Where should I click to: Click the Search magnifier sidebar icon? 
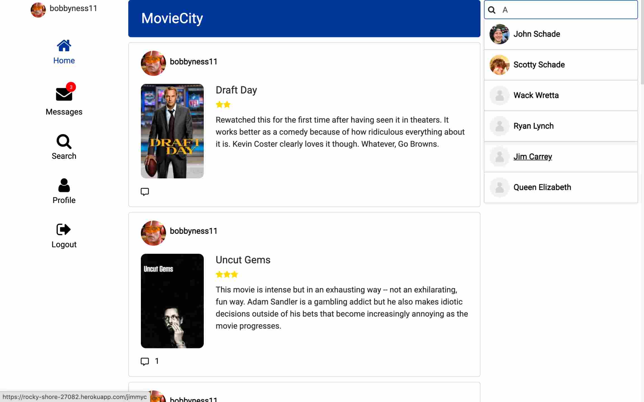click(x=64, y=142)
